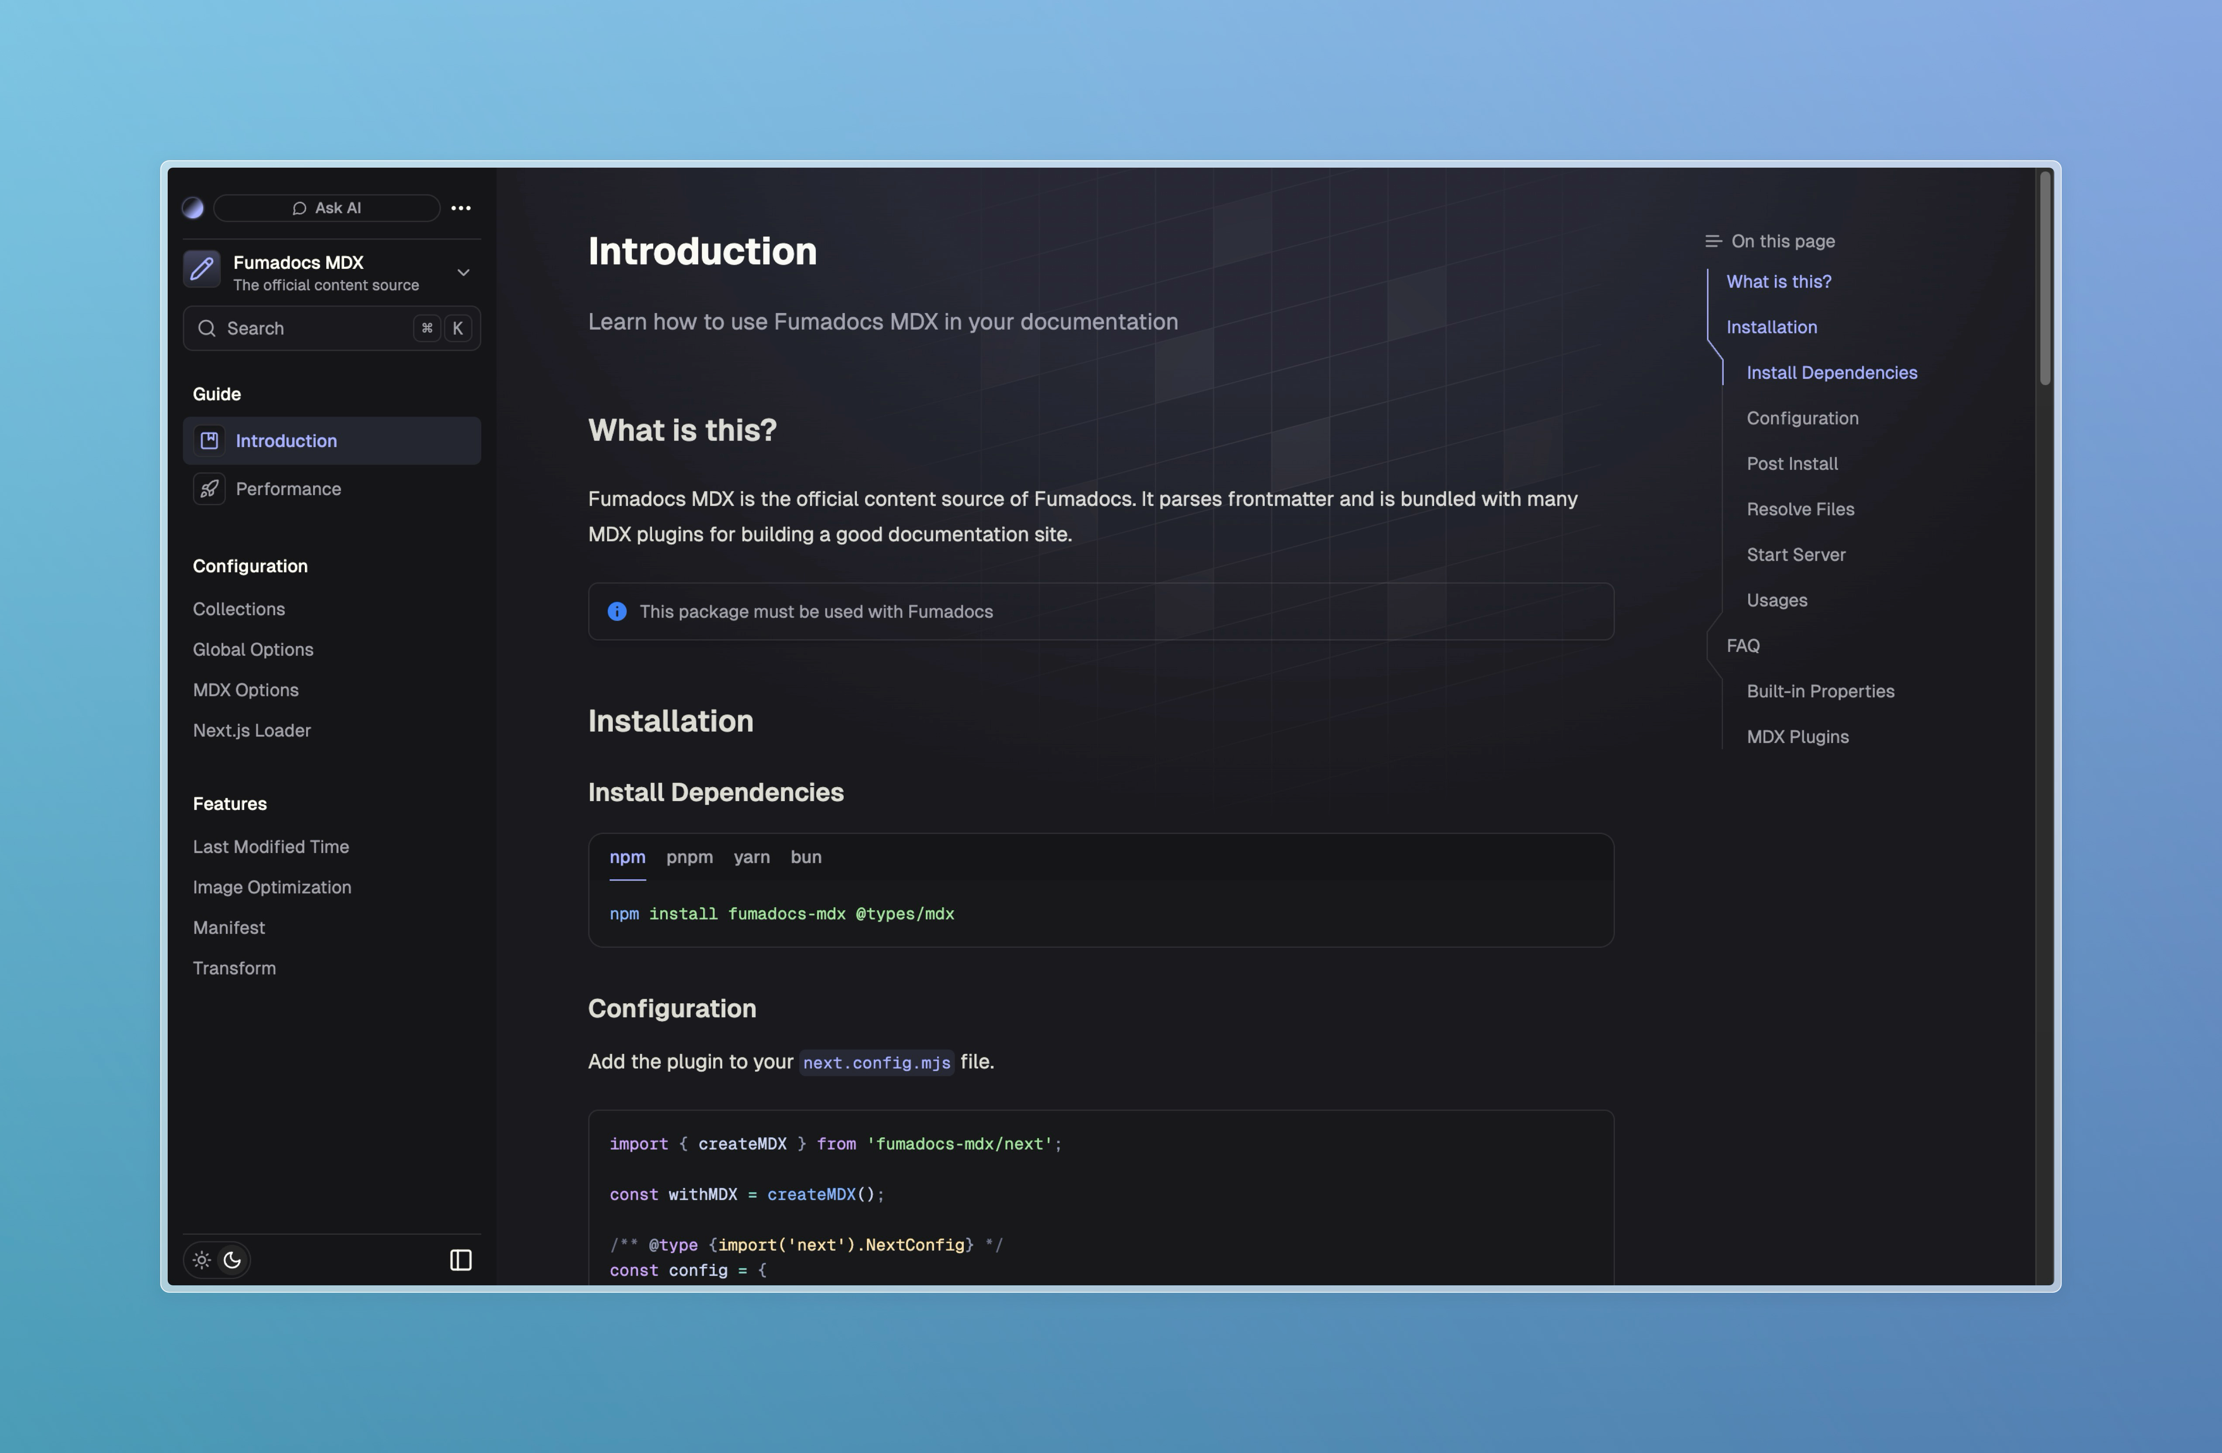The height and width of the screenshot is (1453, 2222).
Task: Open Global Options in the sidebar
Action: [253, 650]
